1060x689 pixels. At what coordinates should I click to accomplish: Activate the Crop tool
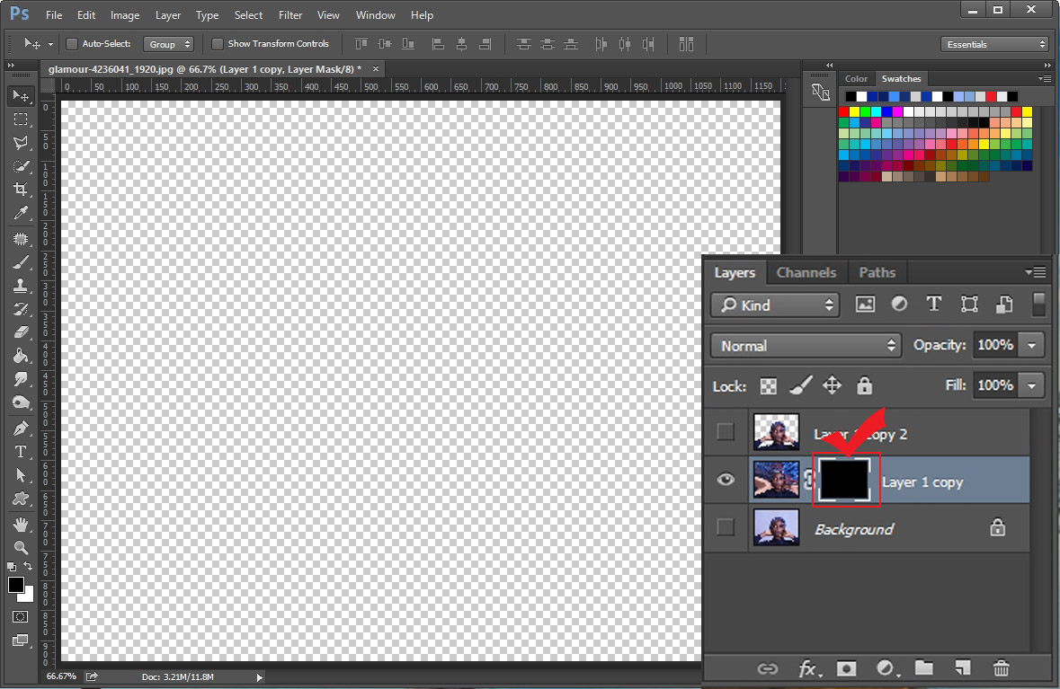pos(21,190)
